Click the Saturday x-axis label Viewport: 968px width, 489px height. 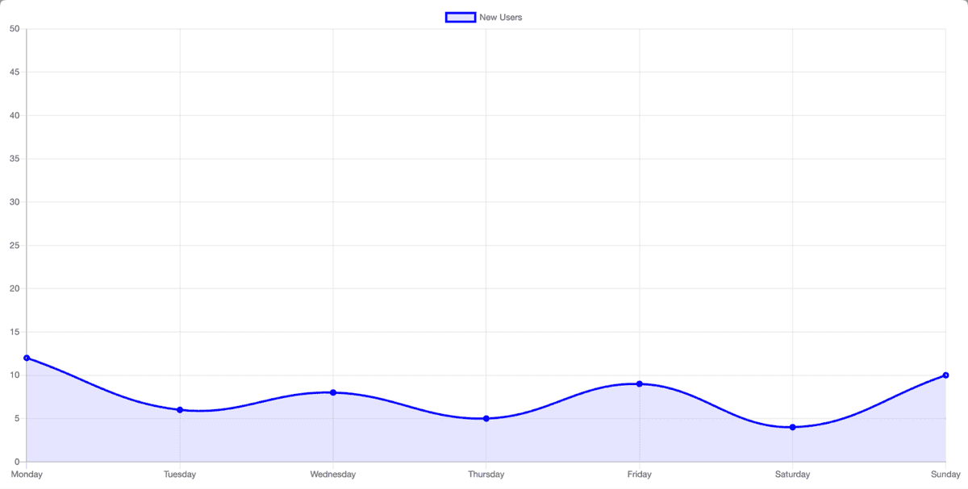[x=793, y=474]
